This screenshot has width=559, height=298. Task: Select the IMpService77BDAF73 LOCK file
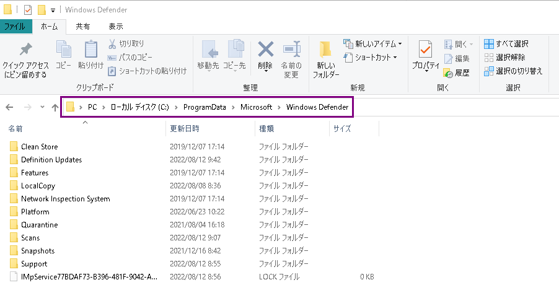click(89, 276)
